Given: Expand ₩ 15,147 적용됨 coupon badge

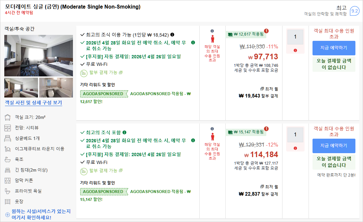Looking at the screenshot, I should [x=246, y=132].
